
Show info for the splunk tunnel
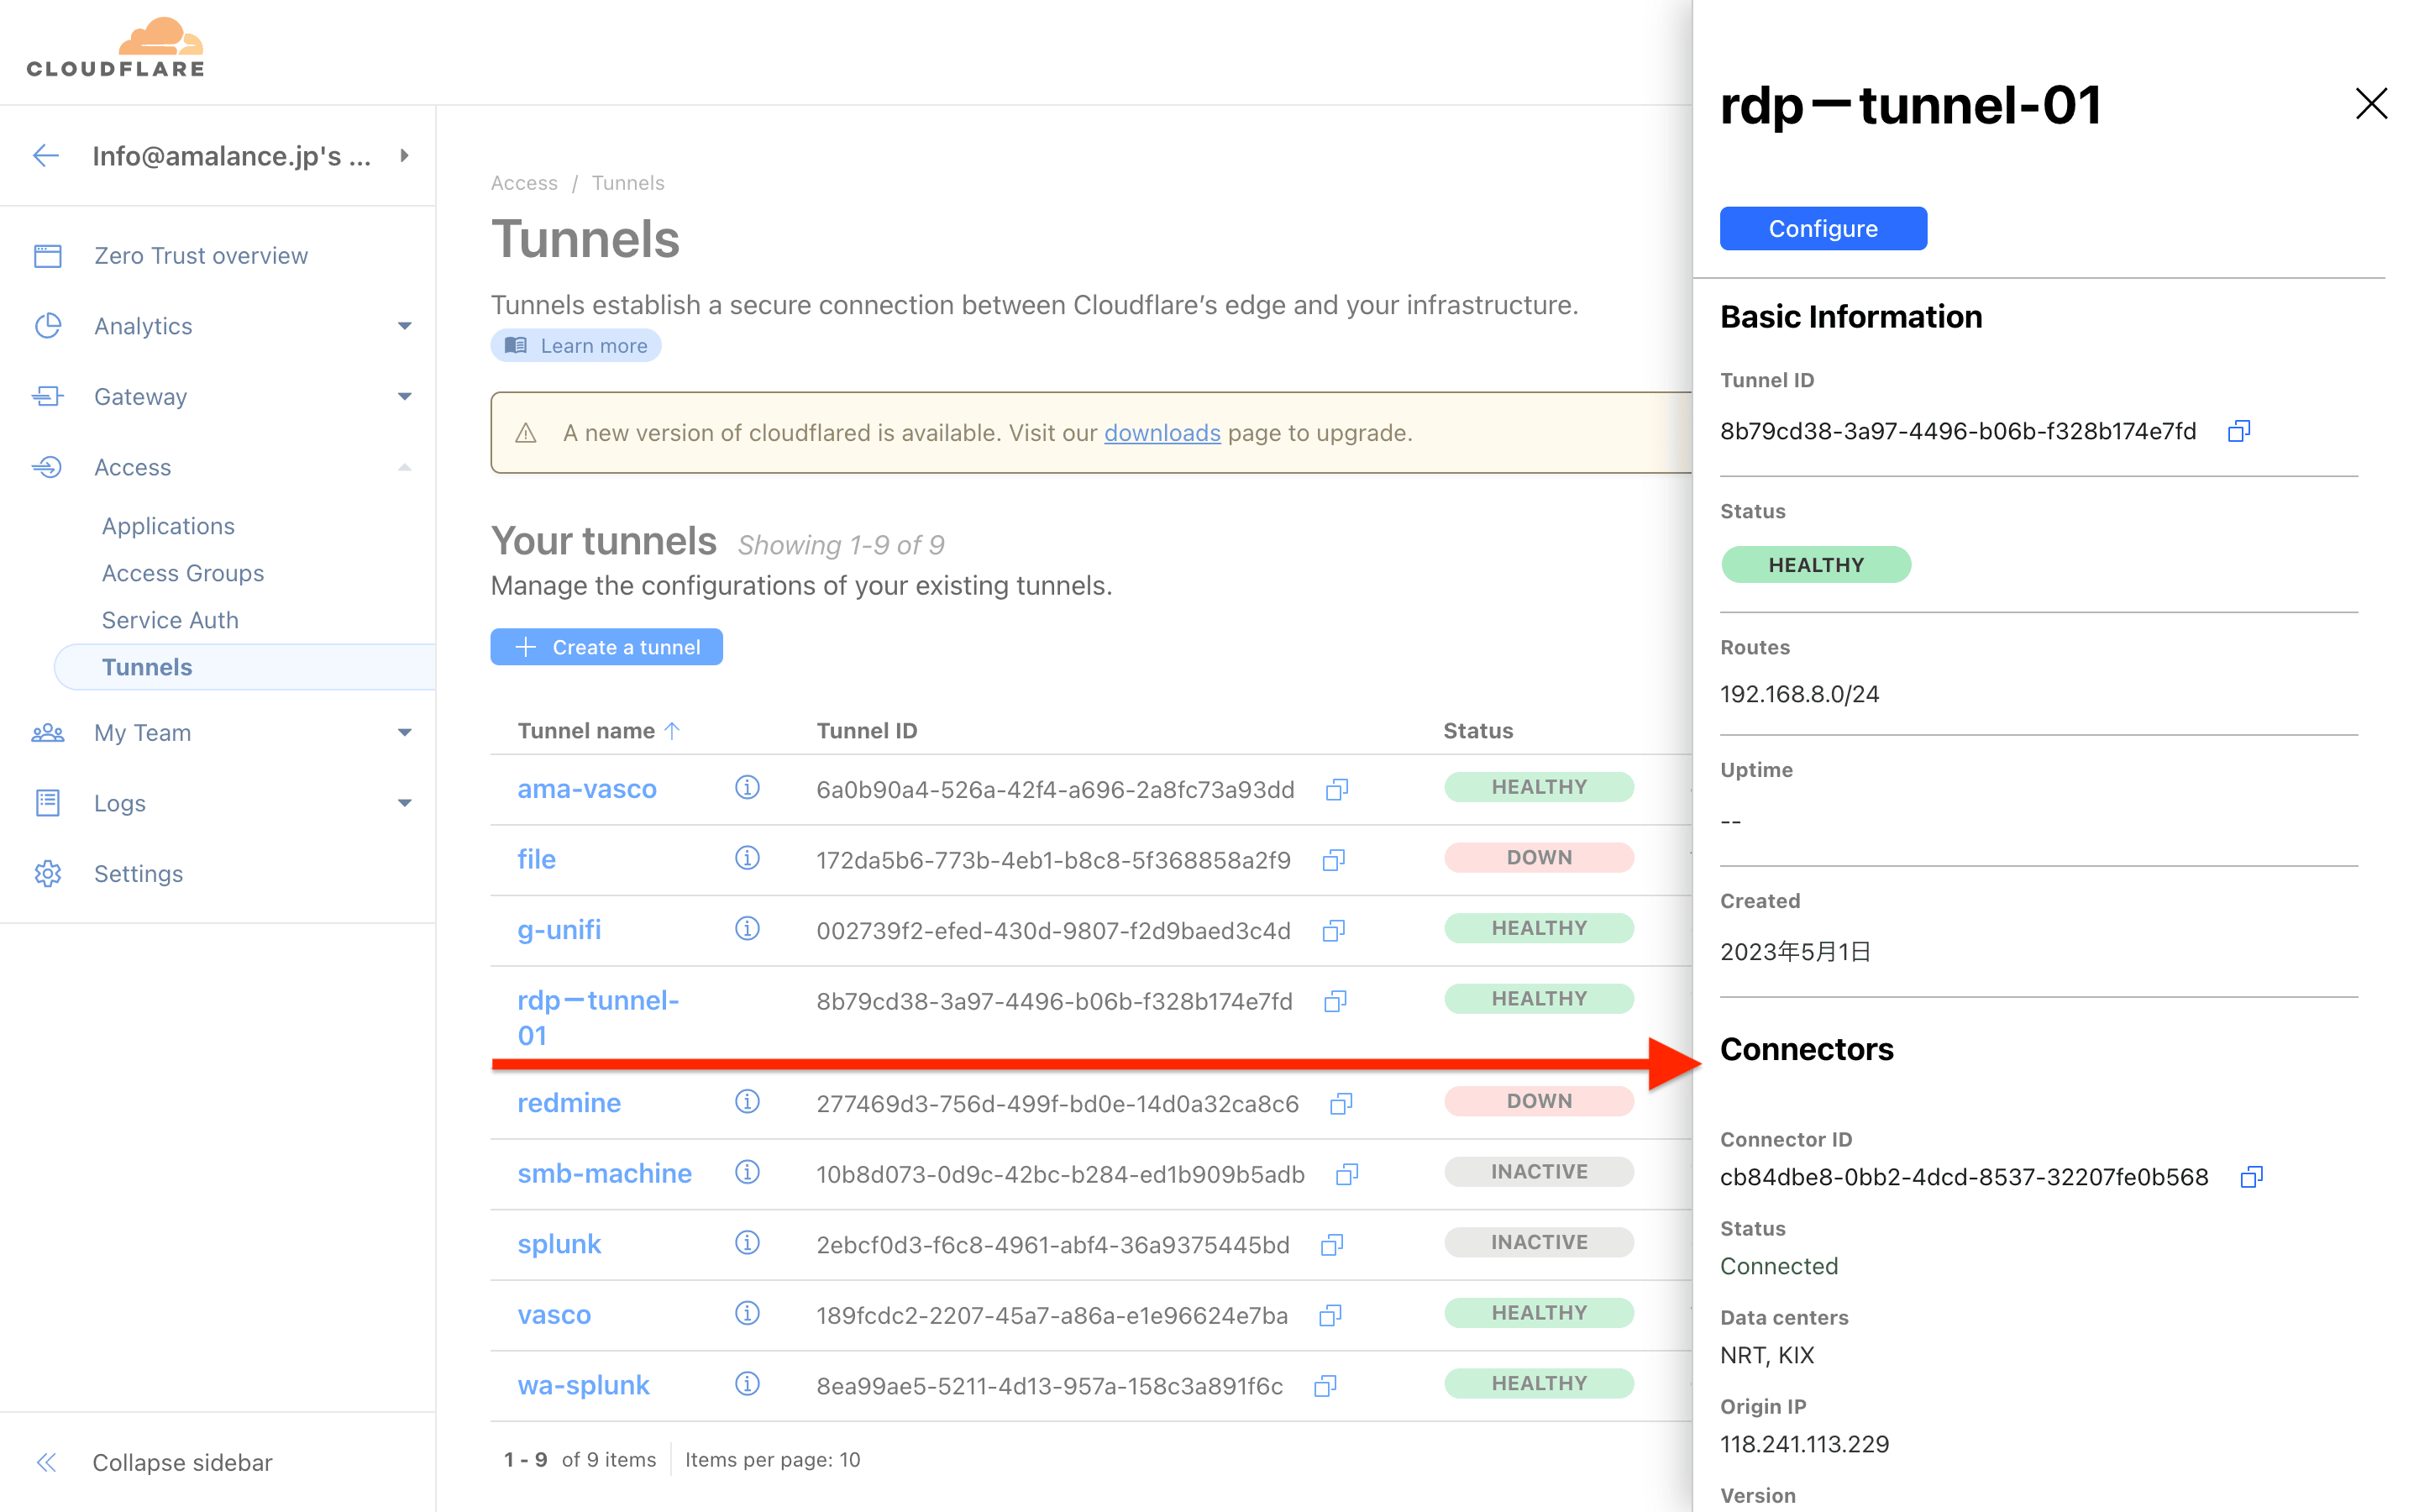(747, 1243)
